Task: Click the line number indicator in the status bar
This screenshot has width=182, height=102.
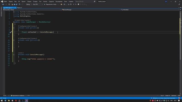Action: pyautogui.click(x=162, y=96)
